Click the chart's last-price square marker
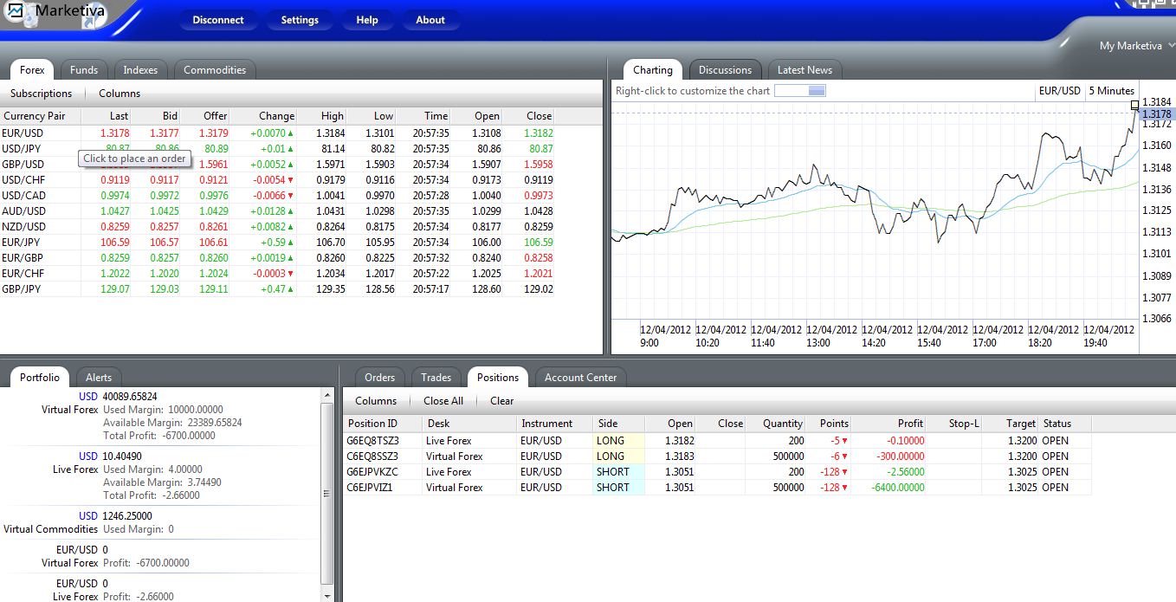This screenshot has height=602, width=1176. 1135,105
